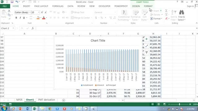Click the AutoSum sigma icon
Screen dimensions: 198x111
(166, 11)
